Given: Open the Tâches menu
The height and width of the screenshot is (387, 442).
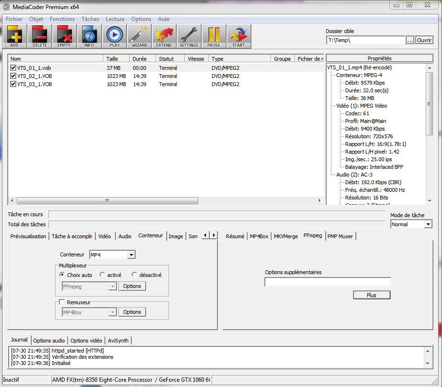Looking at the screenshot, I should click(x=90, y=19).
